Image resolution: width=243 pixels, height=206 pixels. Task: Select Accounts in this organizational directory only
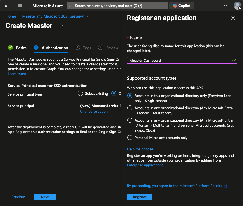tap(130, 96)
